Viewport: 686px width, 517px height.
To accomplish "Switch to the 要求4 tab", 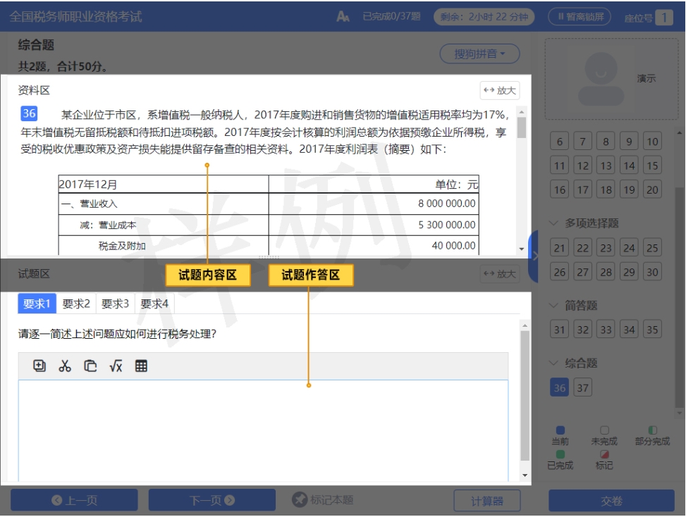I will [154, 304].
